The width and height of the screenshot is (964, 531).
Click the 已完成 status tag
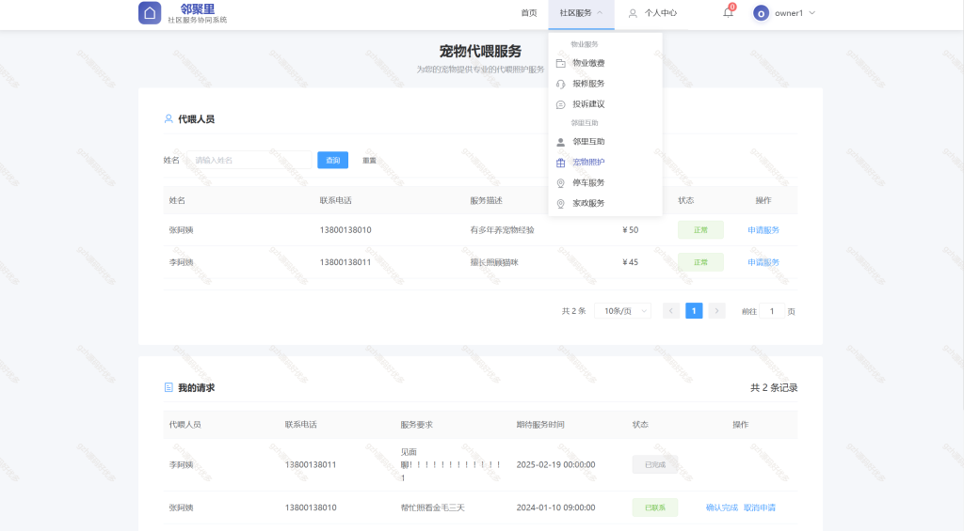pyautogui.click(x=655, y=464)
